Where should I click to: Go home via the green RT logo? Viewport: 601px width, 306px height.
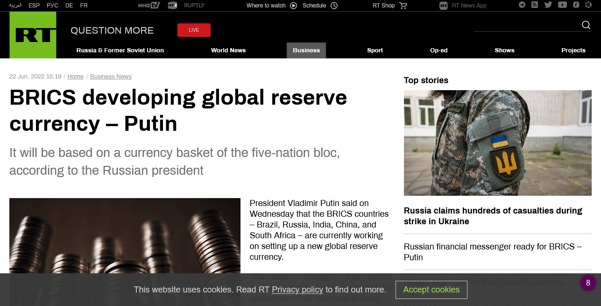[33, 35]
